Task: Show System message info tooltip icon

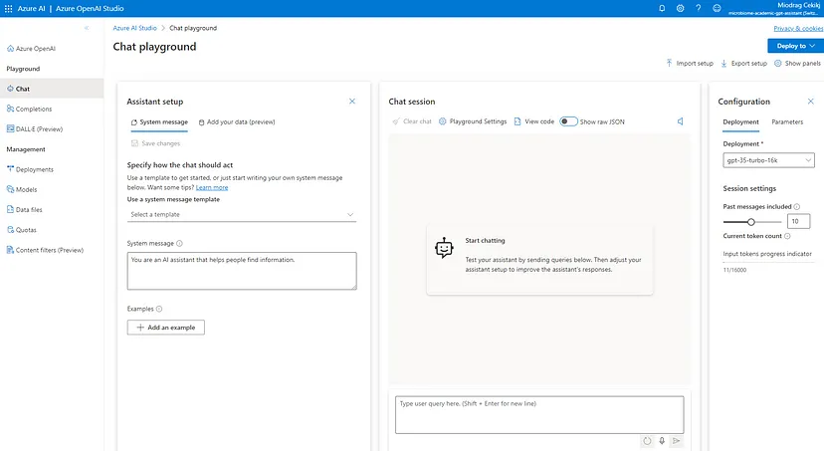Action: (x=179, y=243)
